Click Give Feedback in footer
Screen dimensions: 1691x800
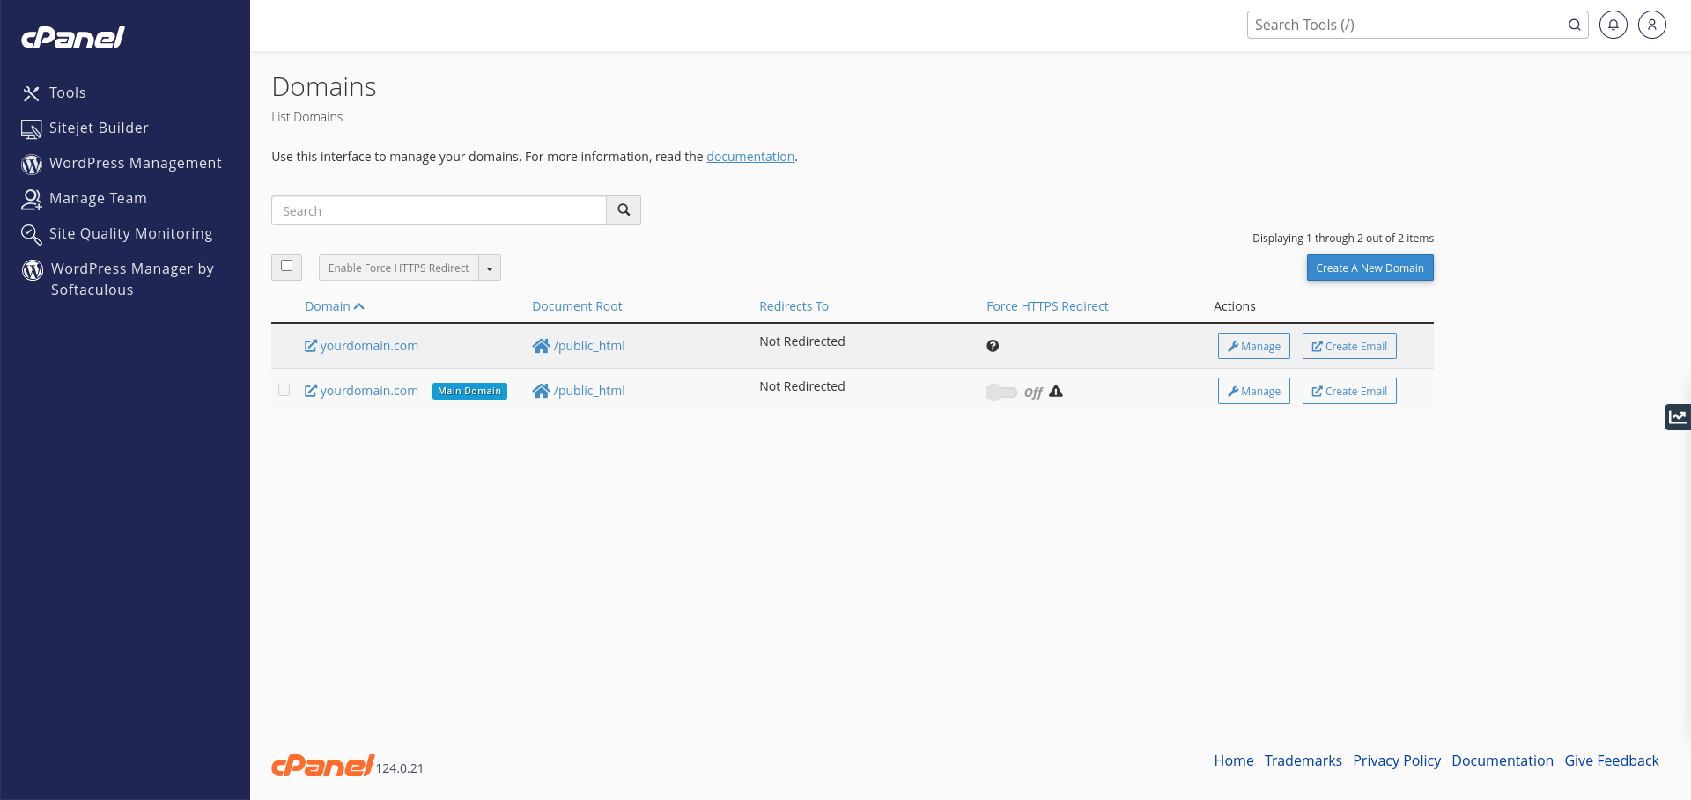1612,760
